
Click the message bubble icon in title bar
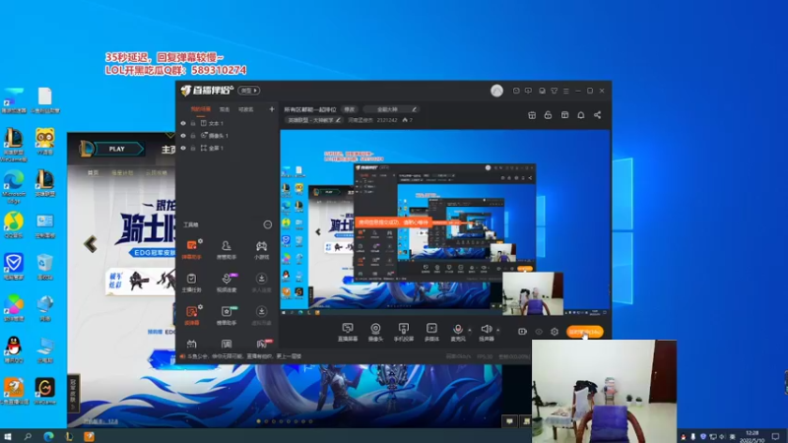pos(528,91)
